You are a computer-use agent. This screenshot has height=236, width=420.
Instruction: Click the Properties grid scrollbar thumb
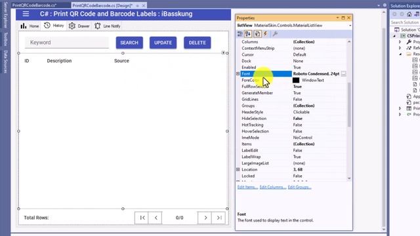tap(348, 104)
